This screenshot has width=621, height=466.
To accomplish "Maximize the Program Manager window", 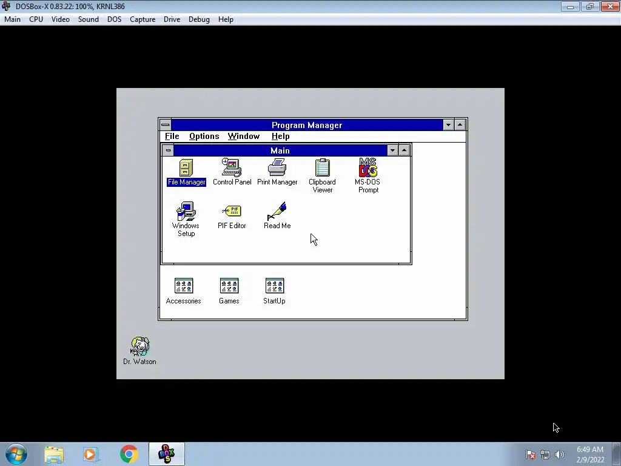I will [460, 125].
